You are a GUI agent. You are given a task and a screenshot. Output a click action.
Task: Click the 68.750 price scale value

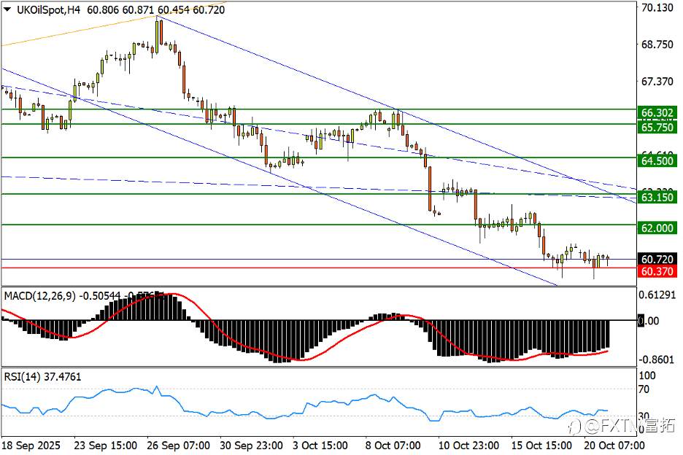coord(657,44)
